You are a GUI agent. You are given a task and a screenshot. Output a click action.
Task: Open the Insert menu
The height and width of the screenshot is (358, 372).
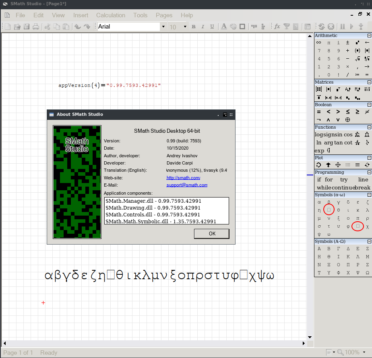81,15
